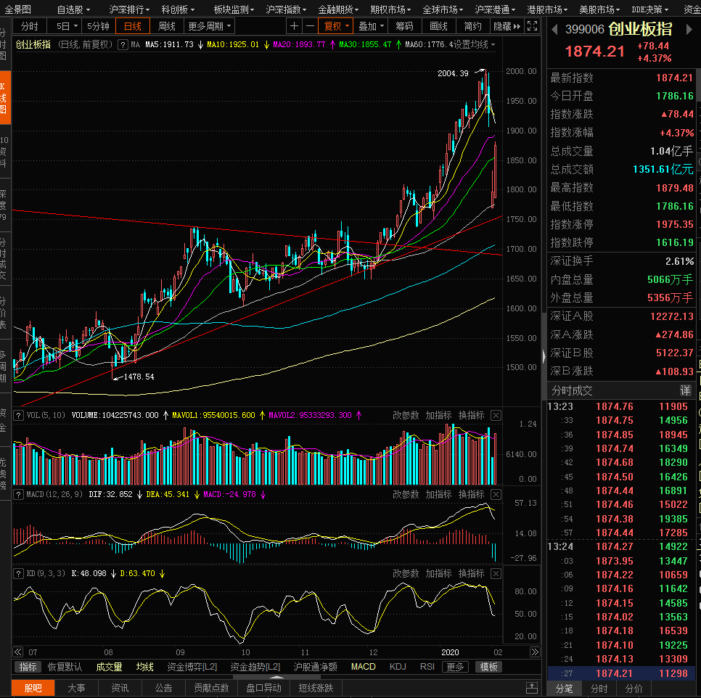The image size is (701, 698).
Task: Toggle 成交量 indicator at bottom
Action: [109, 668]
